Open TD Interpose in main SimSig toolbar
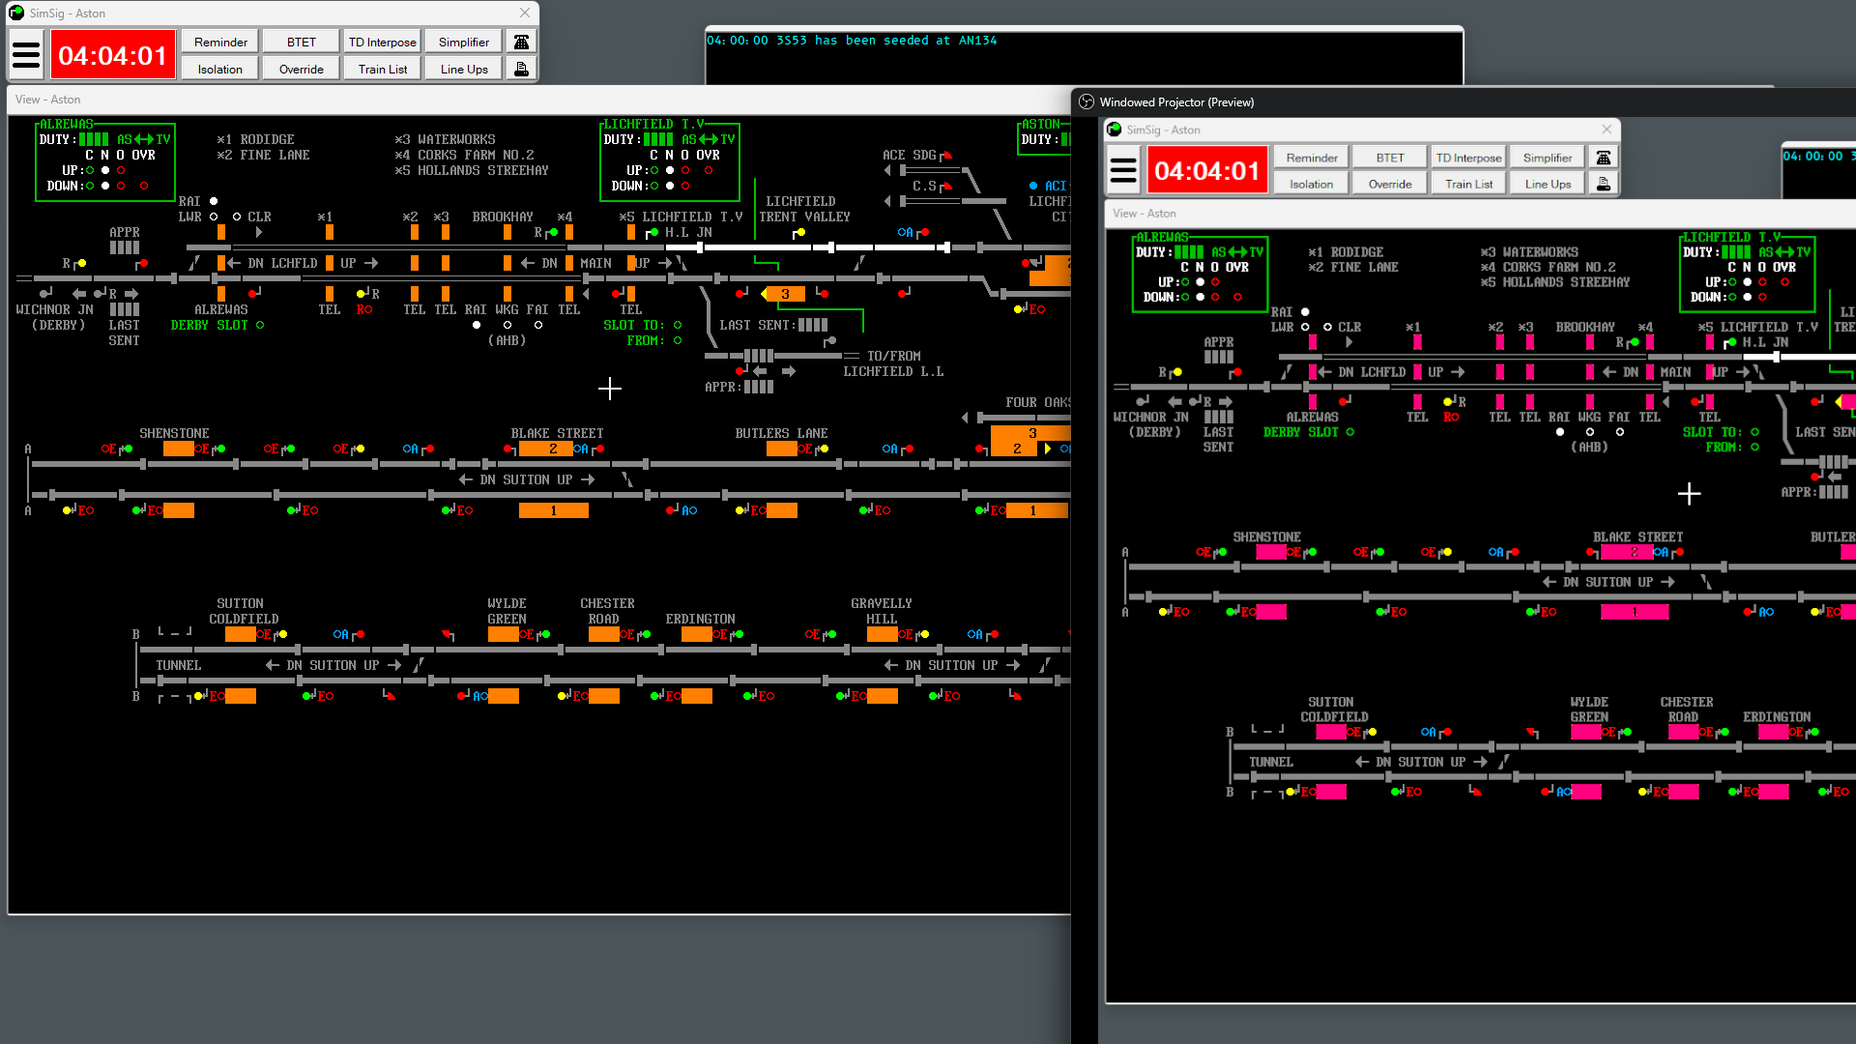 click(x=383, y=42)
